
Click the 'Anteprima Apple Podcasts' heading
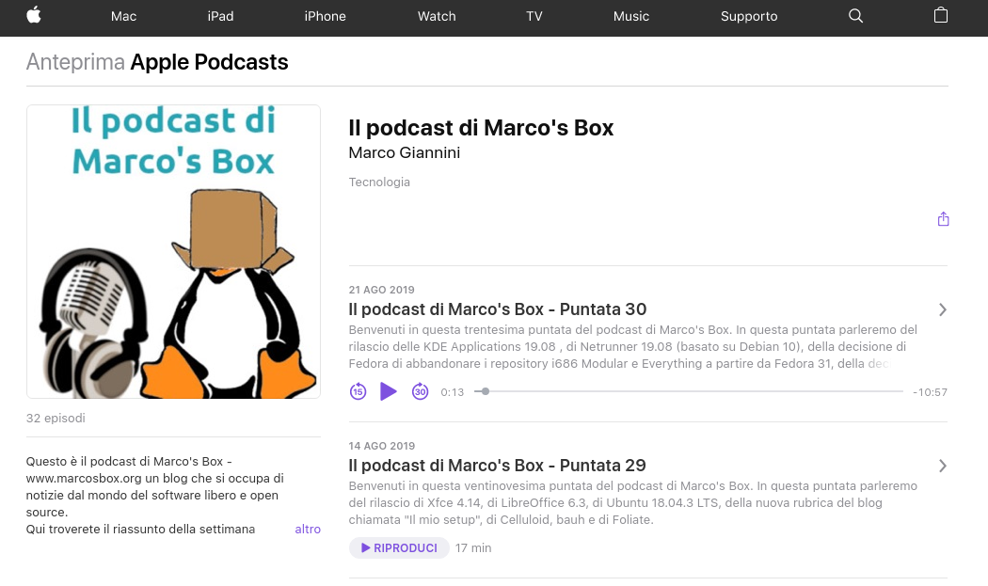[157, 62]
